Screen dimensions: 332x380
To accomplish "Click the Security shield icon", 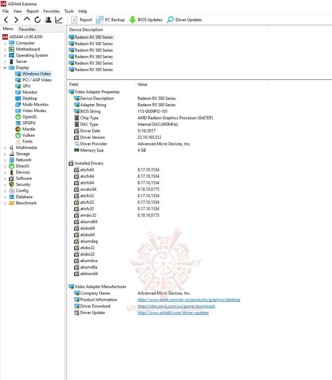I will [12, 185].
